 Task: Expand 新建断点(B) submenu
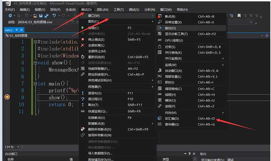point(117,124)
